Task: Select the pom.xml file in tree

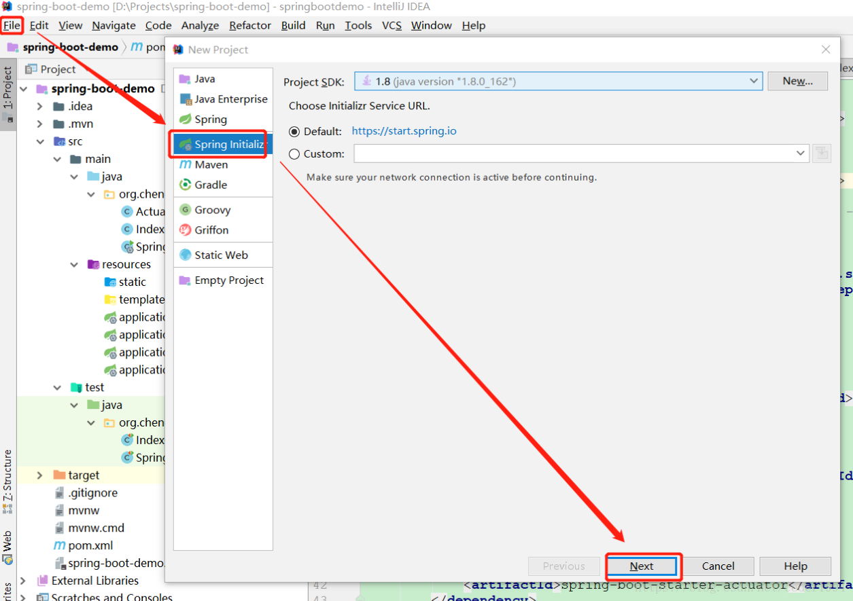Action: (90, 545)
